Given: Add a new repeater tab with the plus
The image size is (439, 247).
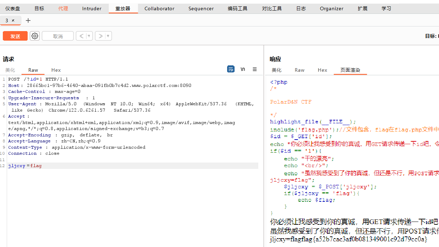Looking at the screenshot, I should tap(28, 20).
